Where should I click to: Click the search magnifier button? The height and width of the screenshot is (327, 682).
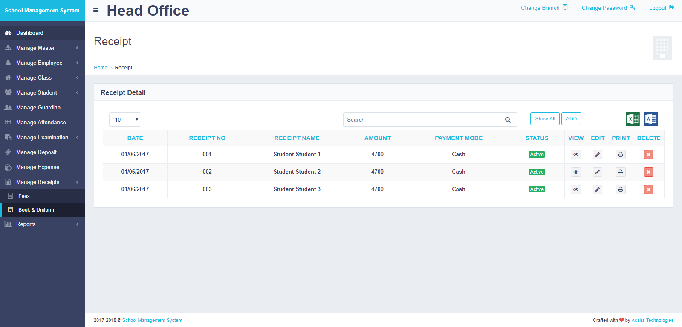click(508, 120)
